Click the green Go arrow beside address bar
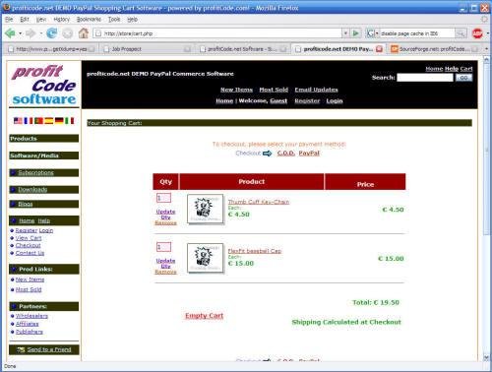This screenshot has width=492, height=372. click(355, 33)
